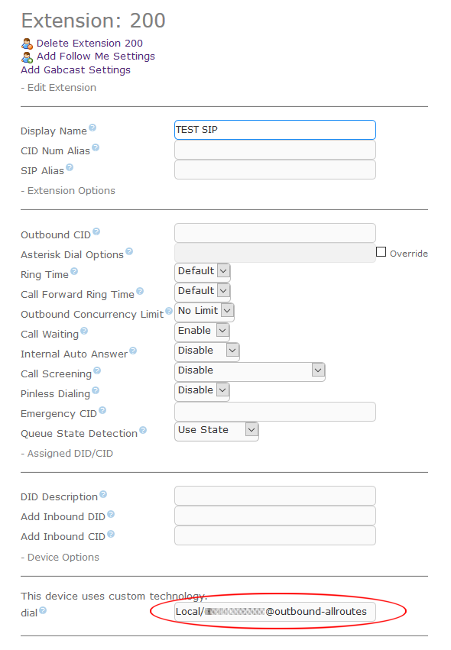Open the Ring Time dropdown
Viewport: 451px width, 650px height.
[203, 271]
